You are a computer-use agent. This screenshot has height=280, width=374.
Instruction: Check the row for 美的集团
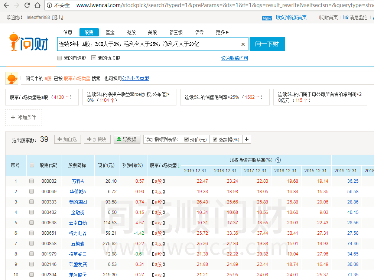point(32,202)
